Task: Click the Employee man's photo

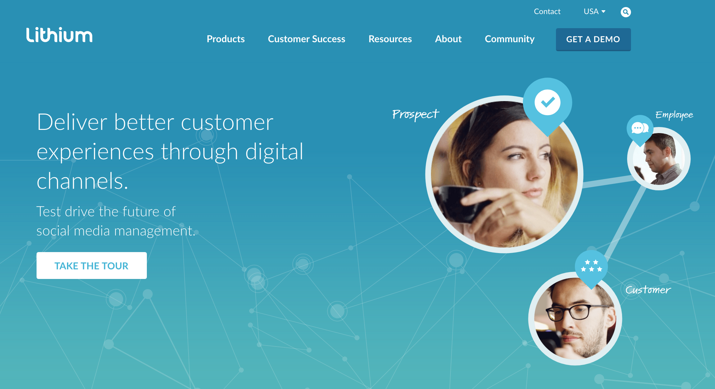Action: [659, 159]
